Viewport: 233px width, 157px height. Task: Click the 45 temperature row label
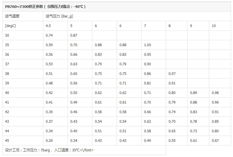[x=7, y=141]
